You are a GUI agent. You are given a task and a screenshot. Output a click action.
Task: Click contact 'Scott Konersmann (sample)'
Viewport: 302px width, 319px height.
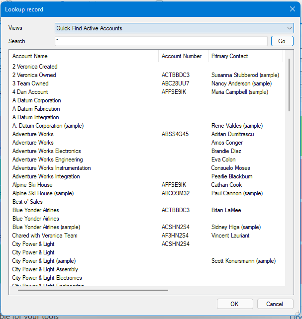pyautogui.click(x=243, y=260)
